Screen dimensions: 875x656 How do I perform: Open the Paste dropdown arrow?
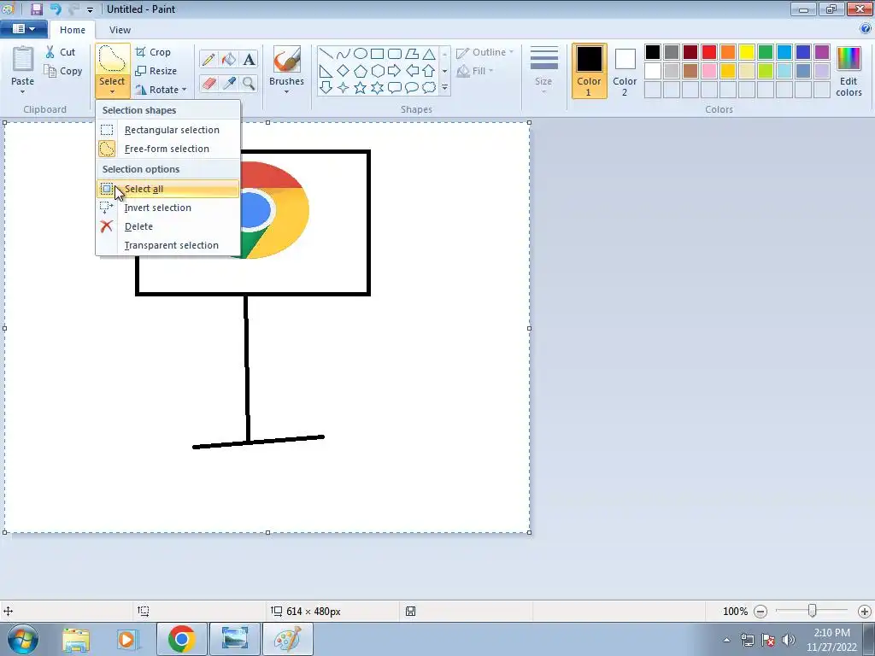tap(23, 91)
